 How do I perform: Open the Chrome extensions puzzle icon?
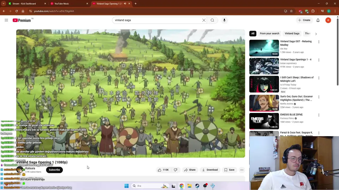point(313,11)
